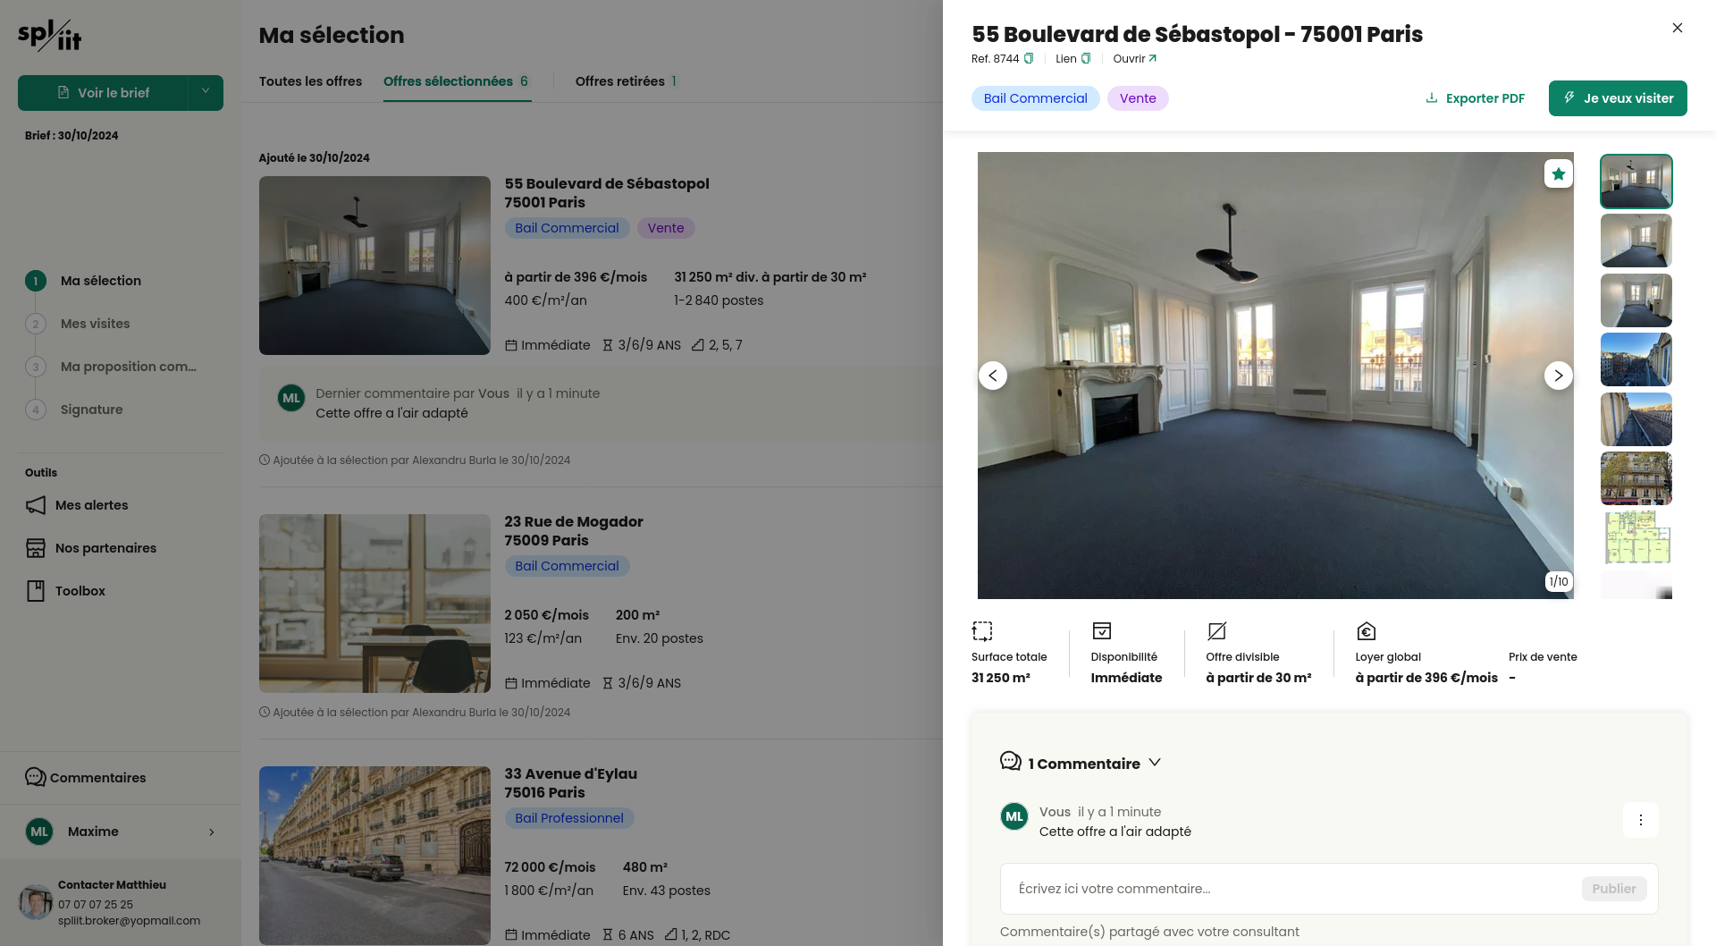Select the first room photo thumbnail
Screen dimensions: 1716x946
pyautogui.click(x=1636, y=182)
